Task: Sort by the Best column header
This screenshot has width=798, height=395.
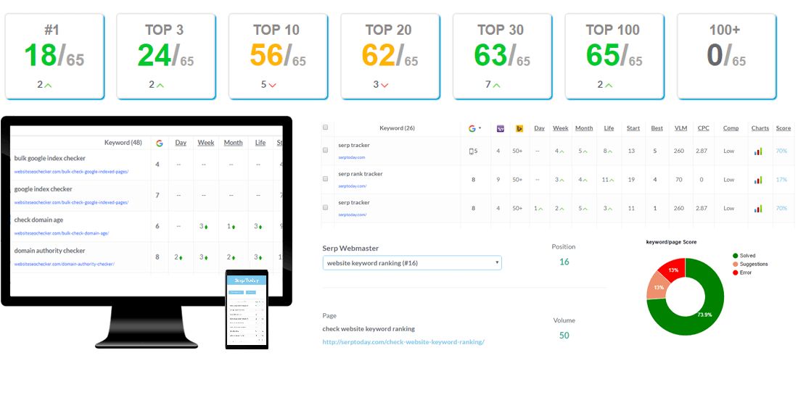Action: pos(657,128)
